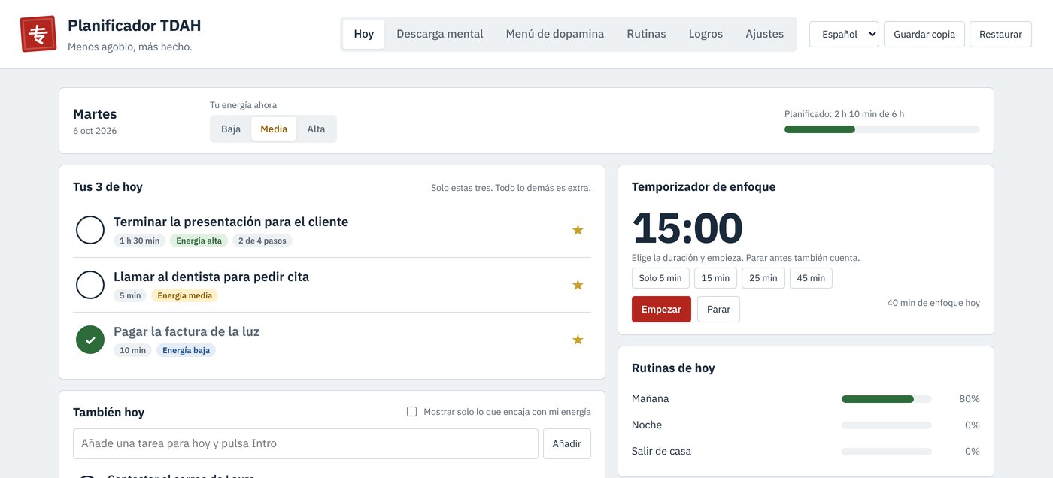Set energy level to Baja
This screenshot has width=1053, height=478.
(x=231, y=129)
